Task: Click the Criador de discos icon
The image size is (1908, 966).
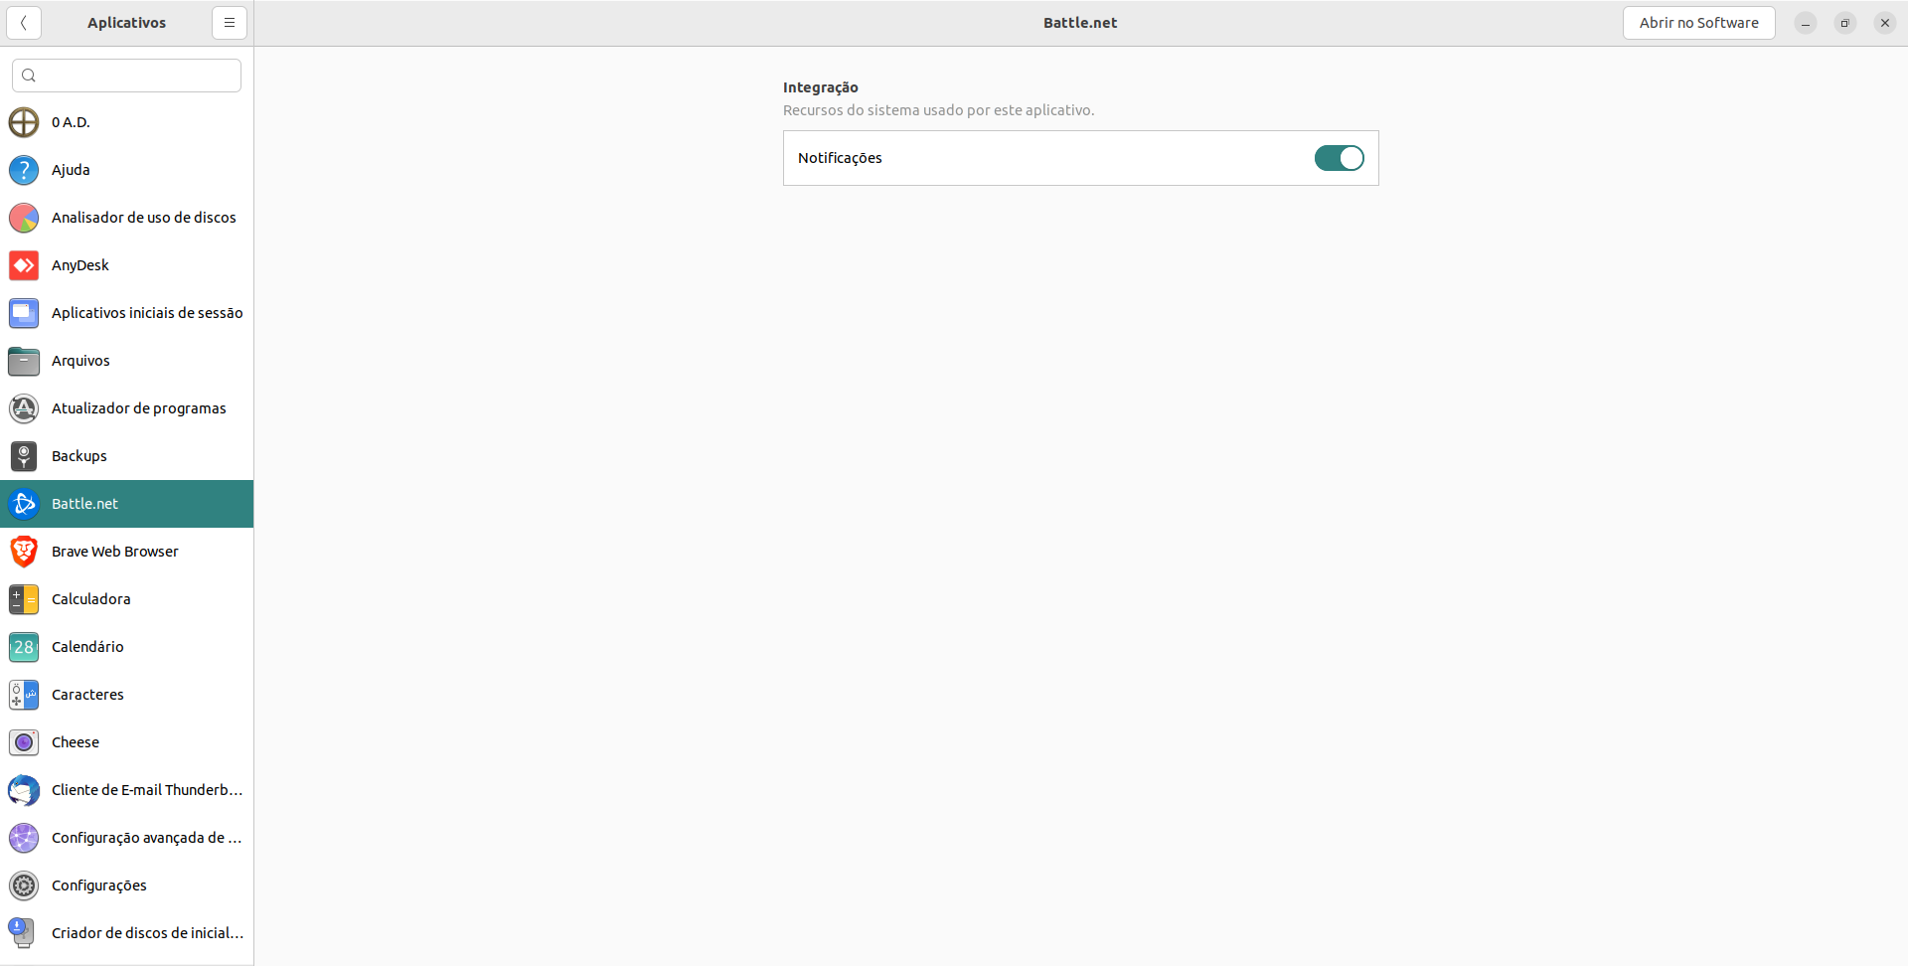Action: pyautogui.click(x=24, y=933)
